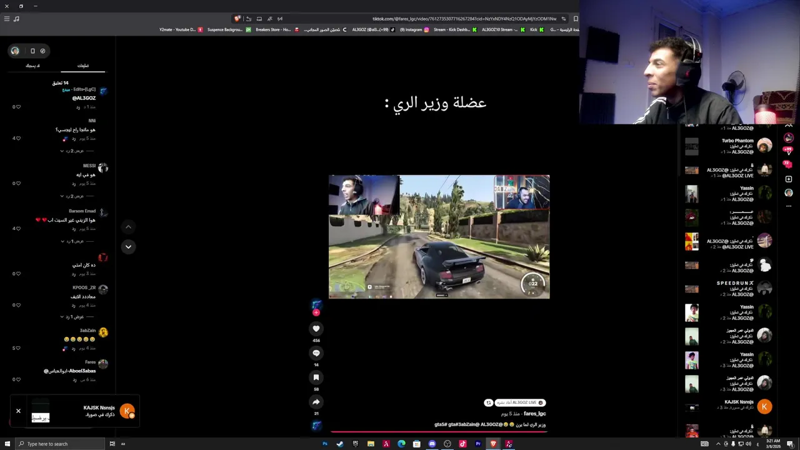Open the Instagram bookmark

[414, 29]
